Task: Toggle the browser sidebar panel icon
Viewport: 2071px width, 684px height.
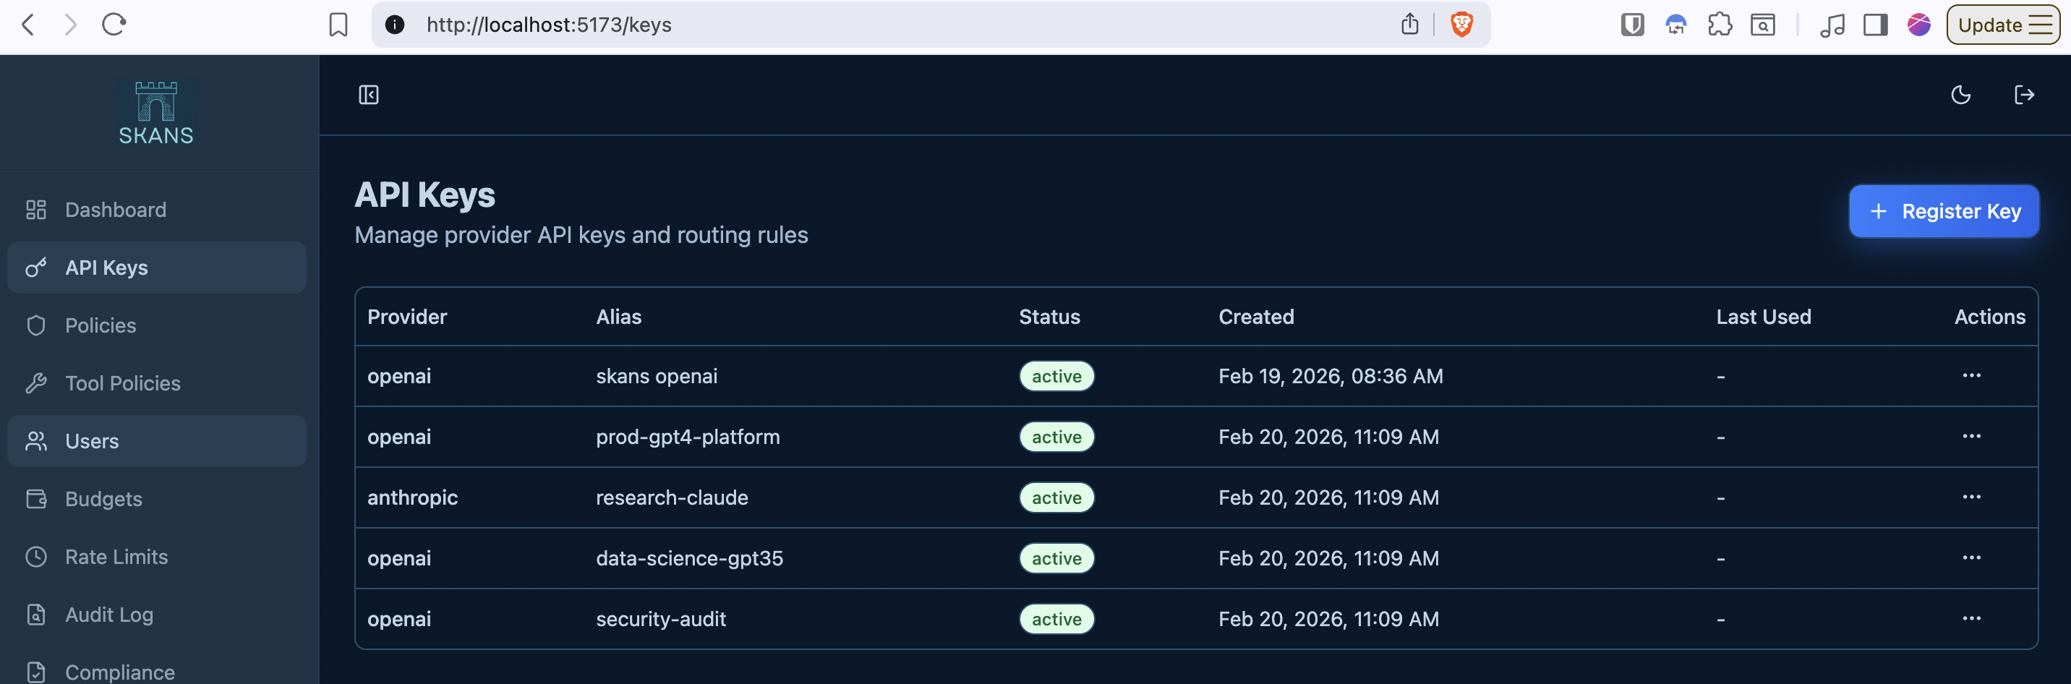Action: (x=1876, y=25)
